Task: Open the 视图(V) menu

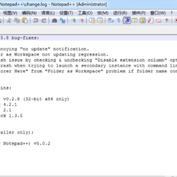Action: (10, 13)
